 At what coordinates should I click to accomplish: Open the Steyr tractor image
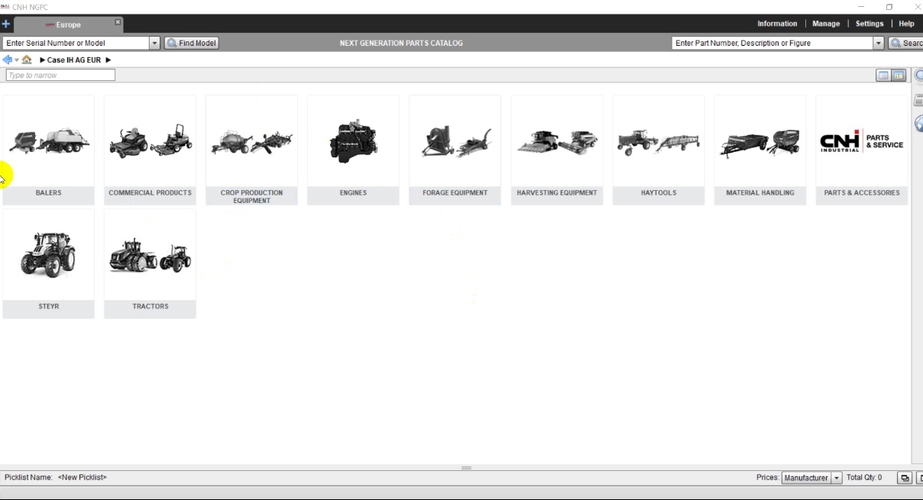(49, 254)
